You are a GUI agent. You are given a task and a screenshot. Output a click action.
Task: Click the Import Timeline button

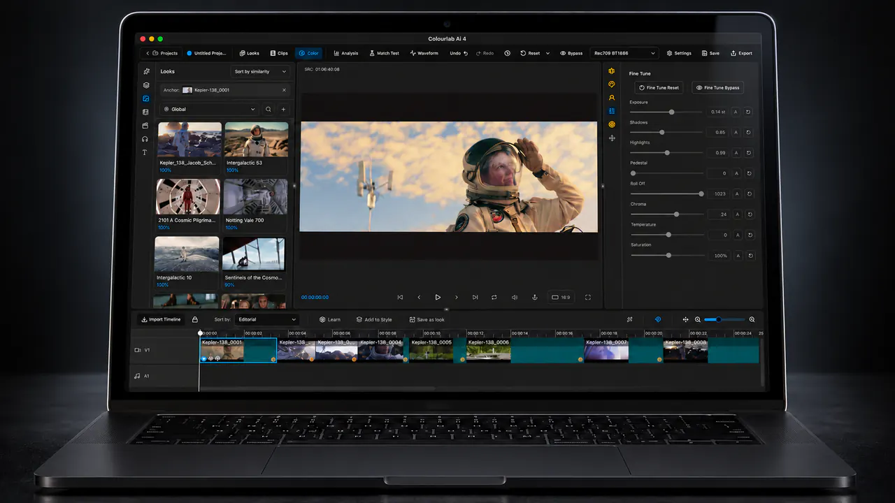pos(161,319)
